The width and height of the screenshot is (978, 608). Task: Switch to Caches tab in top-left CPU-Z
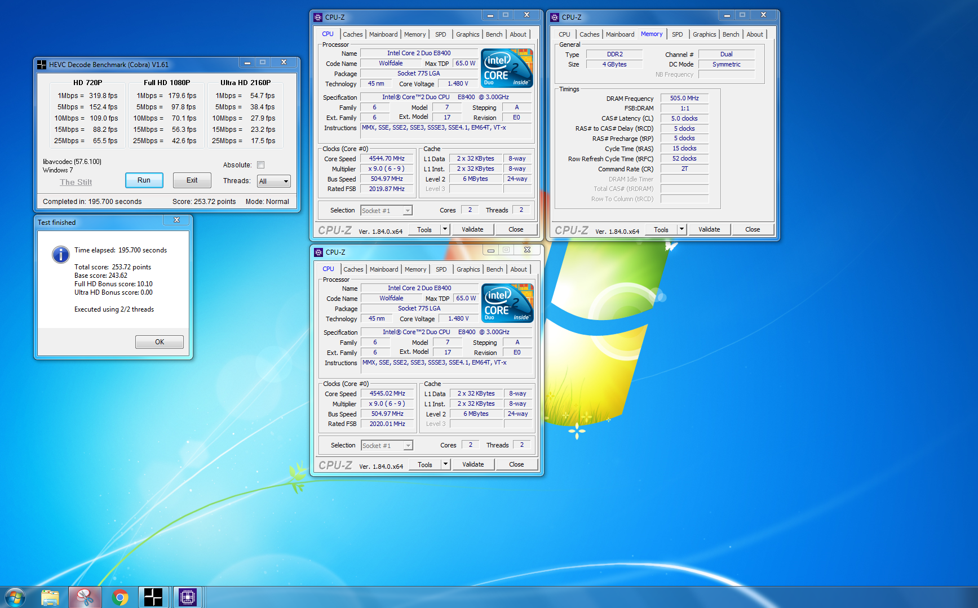[353, 34]
